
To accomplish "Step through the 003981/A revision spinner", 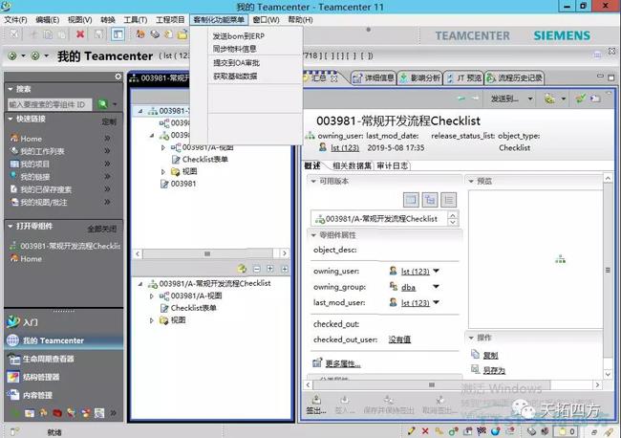I will (453, 218).
